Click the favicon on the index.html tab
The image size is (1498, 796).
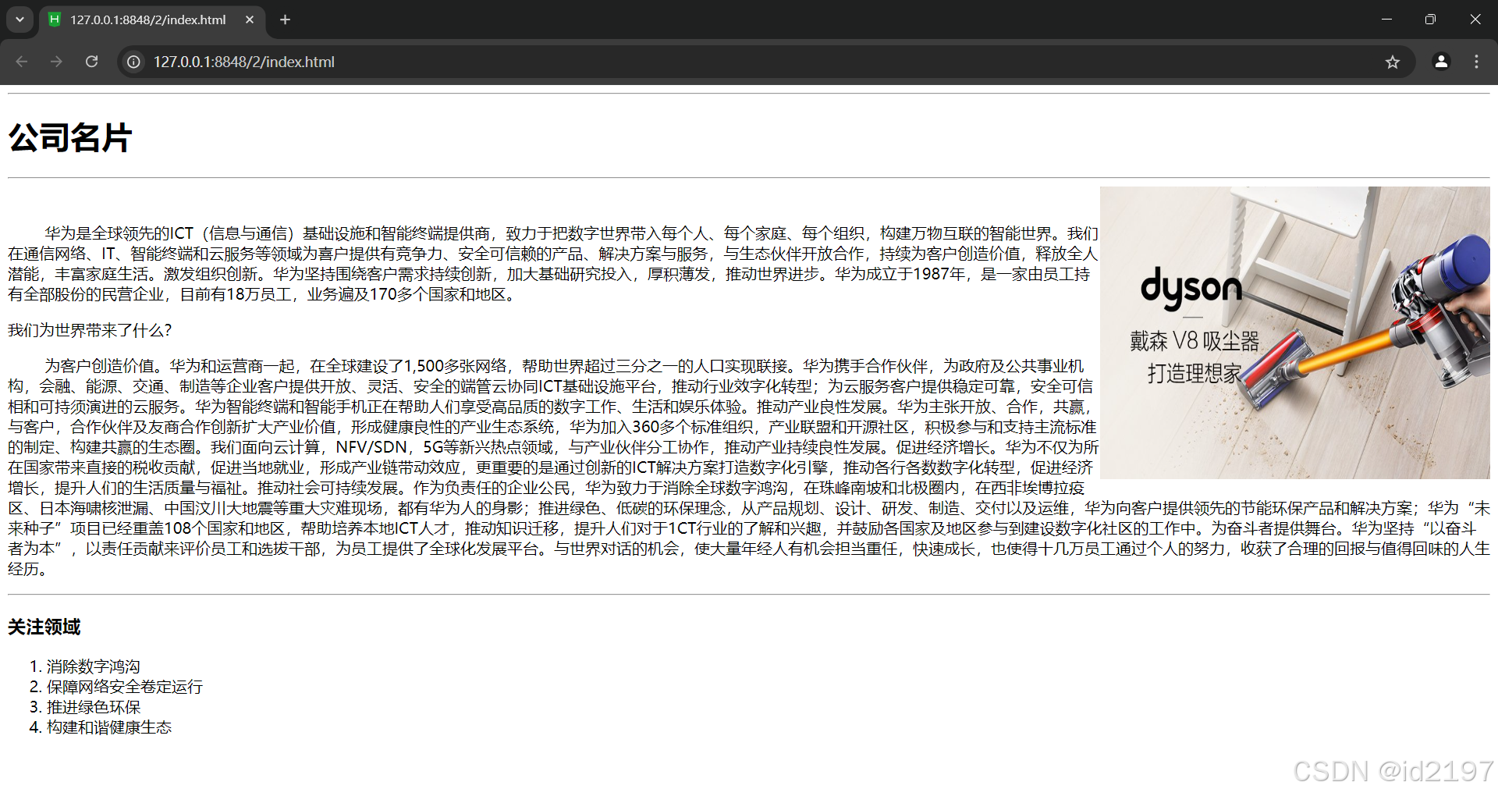55,20
